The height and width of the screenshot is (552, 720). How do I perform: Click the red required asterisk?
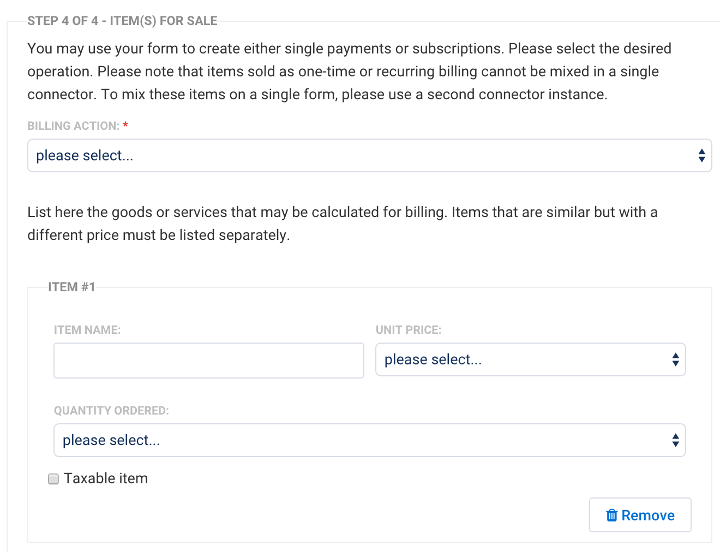[x=125, y=126]
